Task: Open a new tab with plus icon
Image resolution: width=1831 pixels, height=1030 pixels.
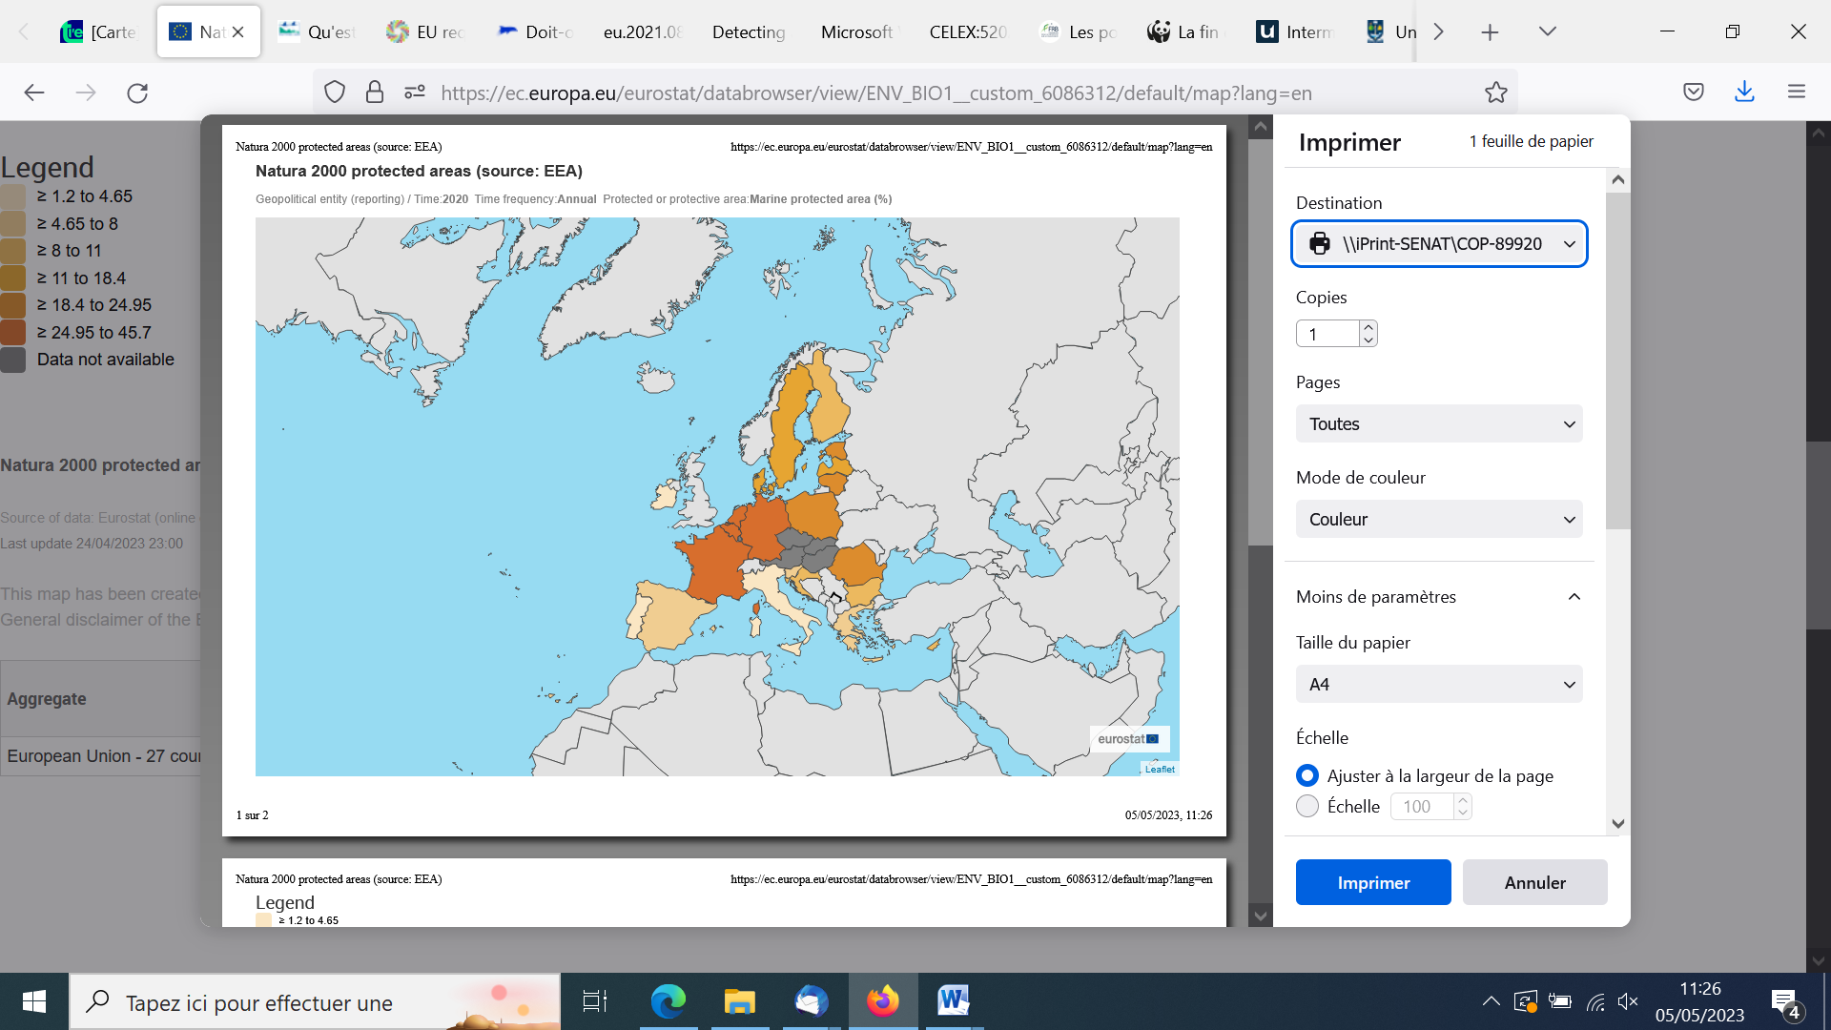Action: coord(1490,32)
